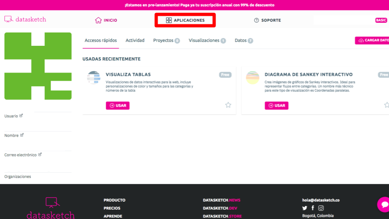Image resolution: width=389 pixels, height=219 pixels.
Task: Switch to the Actividad tab
Action: (135, 40)
